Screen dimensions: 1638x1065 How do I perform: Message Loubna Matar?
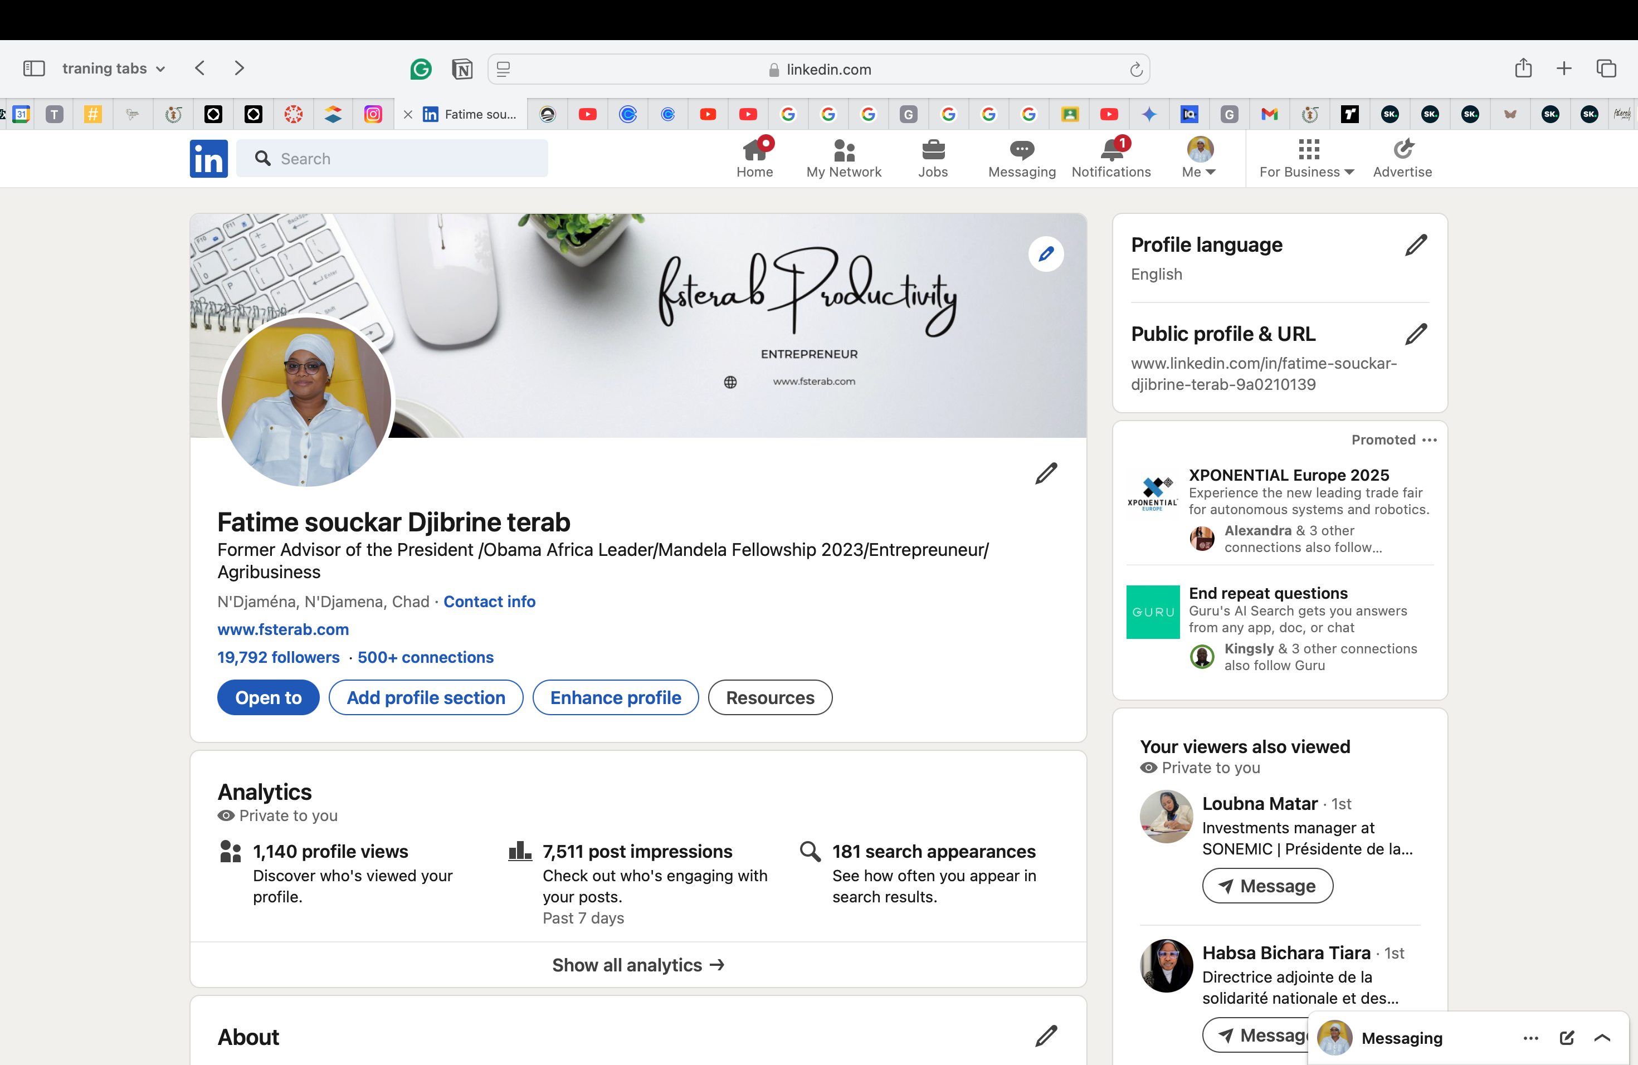(1267, 886)
